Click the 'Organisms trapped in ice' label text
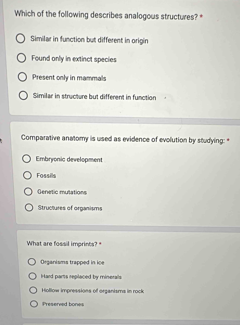The width and height of the screenshot is (240, 325). 72,262
